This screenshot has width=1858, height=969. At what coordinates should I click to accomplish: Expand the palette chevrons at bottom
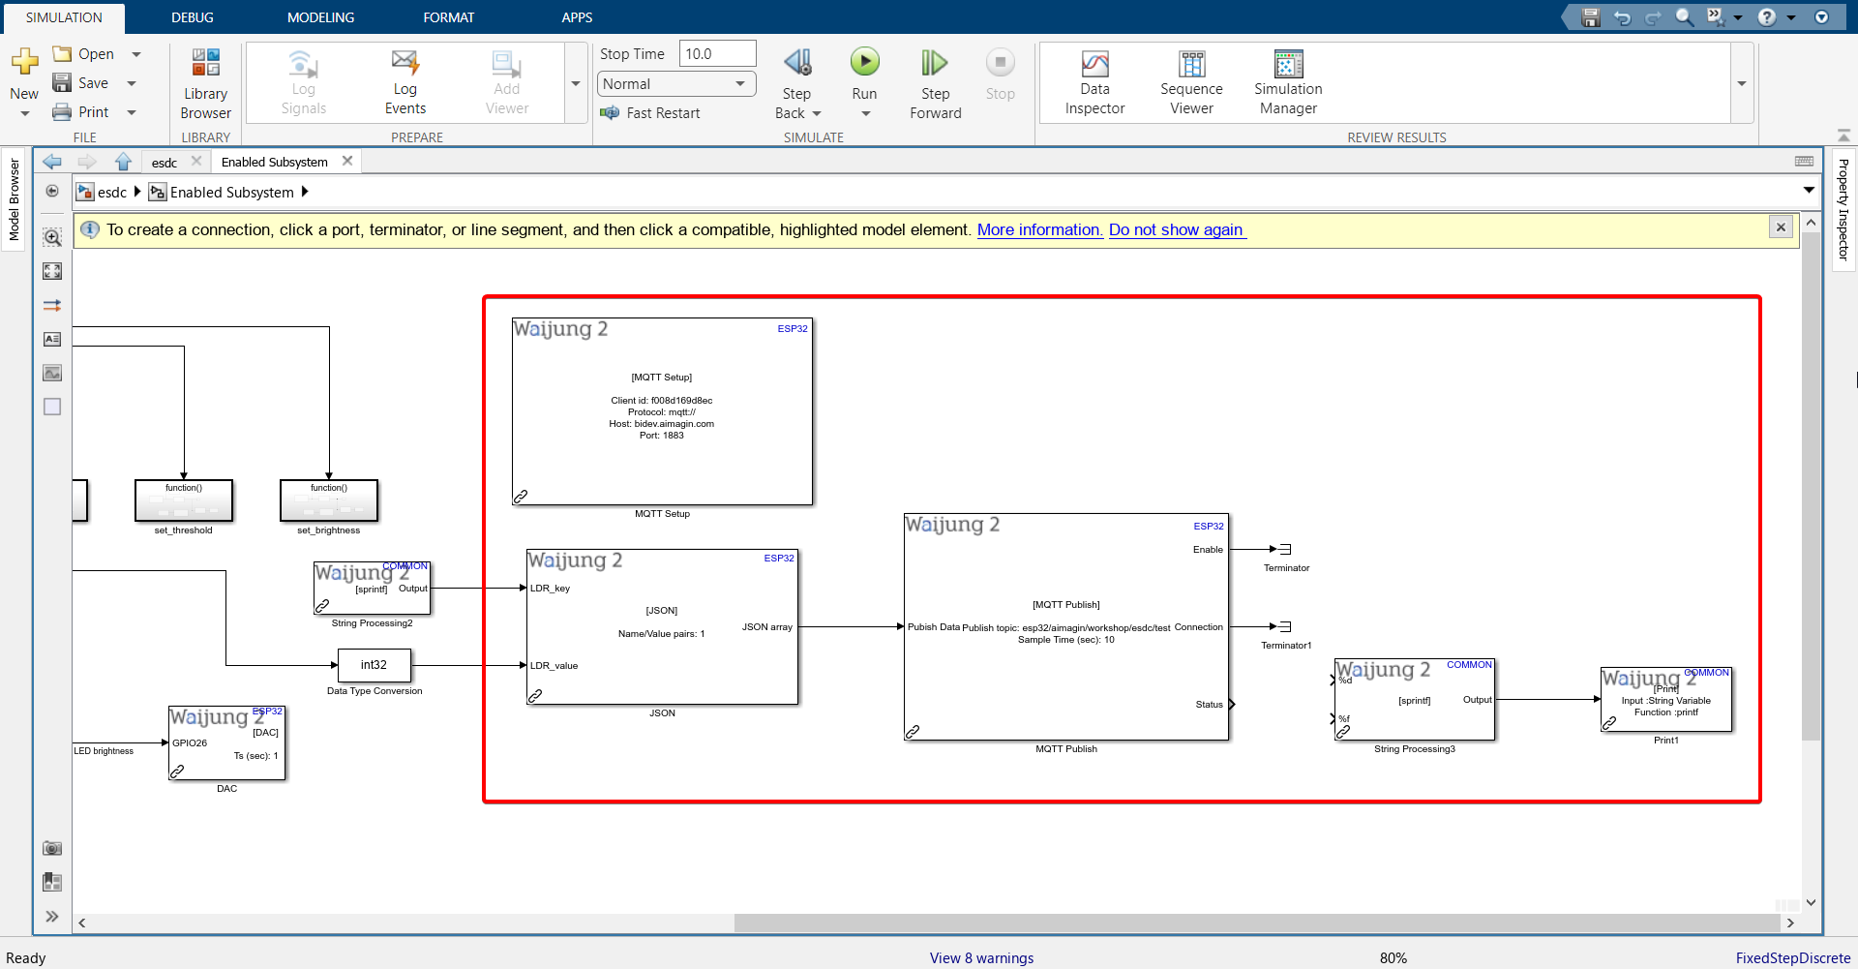coord(52,916)
